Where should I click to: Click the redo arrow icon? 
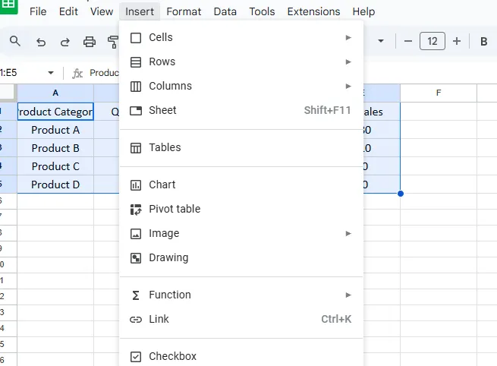[x=65, y=42]
